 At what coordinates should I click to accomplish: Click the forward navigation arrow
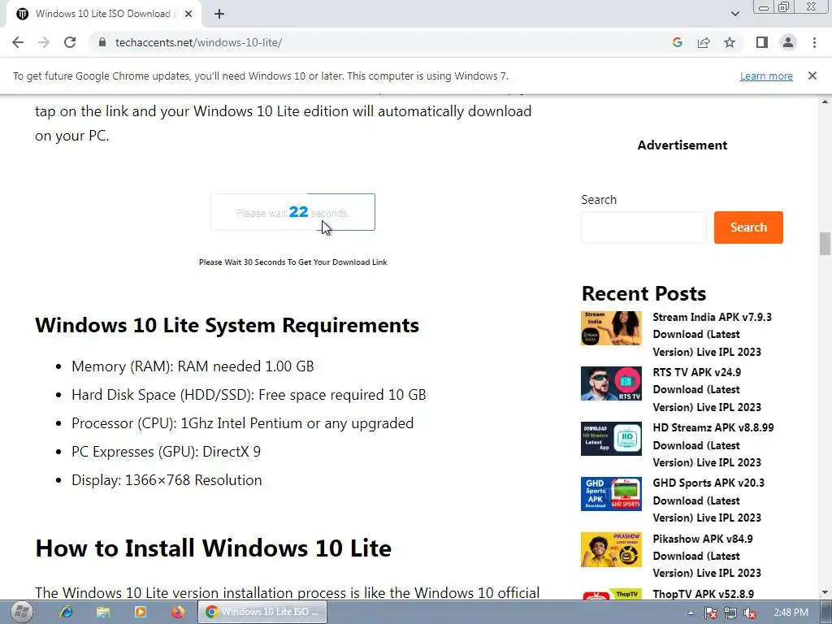coord(44,42)
